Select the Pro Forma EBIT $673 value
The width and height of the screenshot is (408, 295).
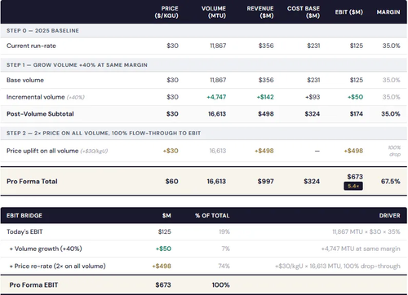(x=163, y=284)
